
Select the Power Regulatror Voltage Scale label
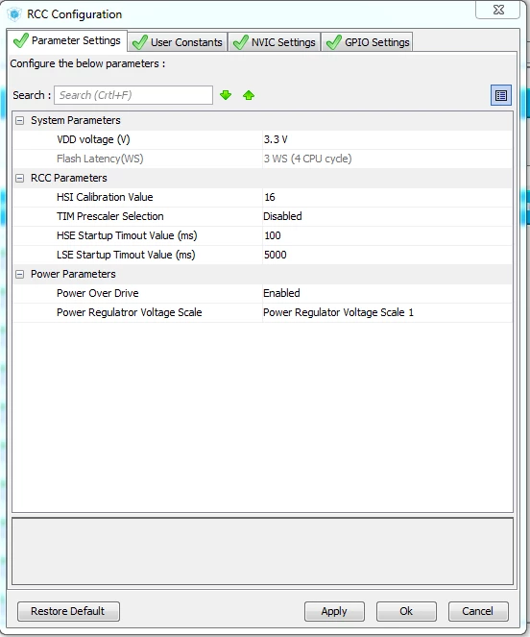pyautogui.click(x=130, y=312)
